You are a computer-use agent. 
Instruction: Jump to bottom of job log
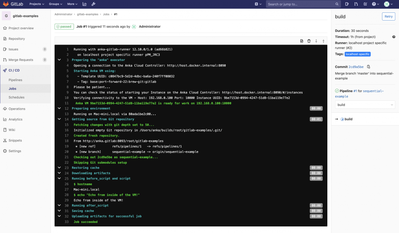click(x=323, y=41)
